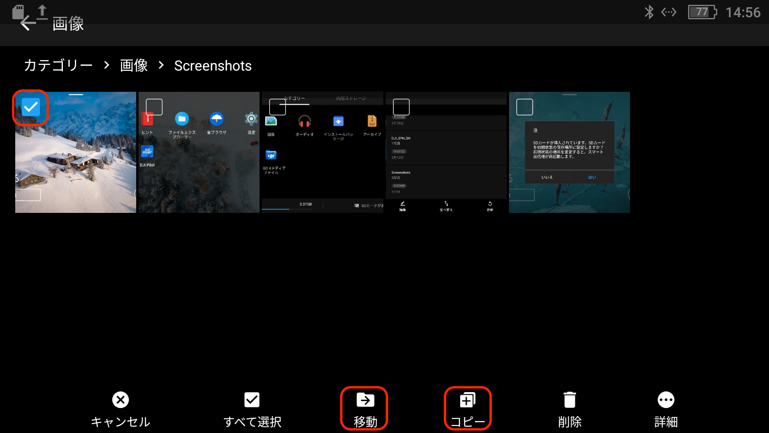Tap the Bluetooth status icon

649,12
